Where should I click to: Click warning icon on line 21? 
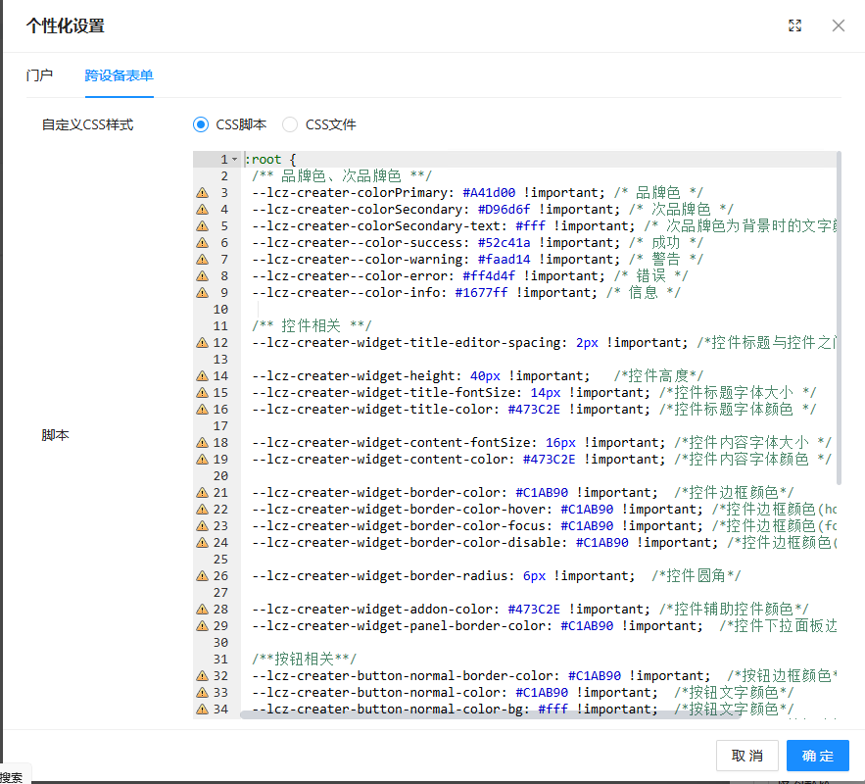point(203,493)
